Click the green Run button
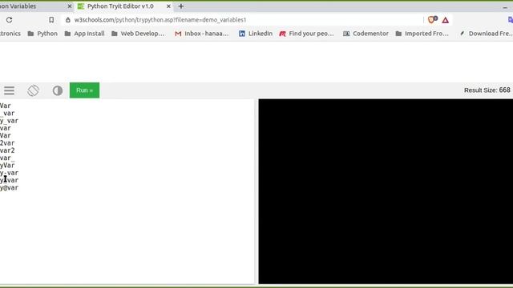513x288 pixels. 84,90
